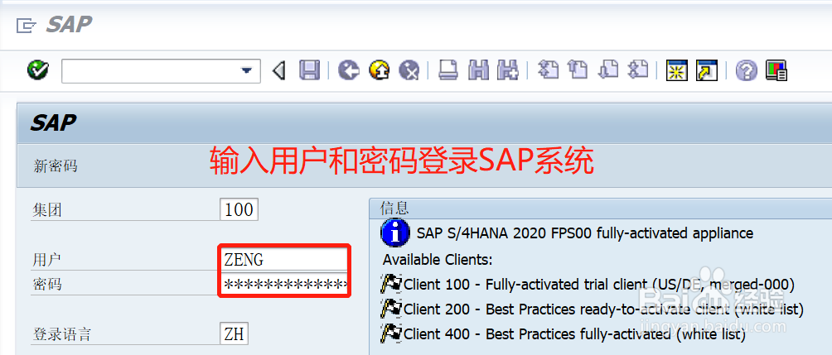Click the yellow Exit up-arrow icon
The height and width of the screenshot is (355, 832).
(379, 70)
